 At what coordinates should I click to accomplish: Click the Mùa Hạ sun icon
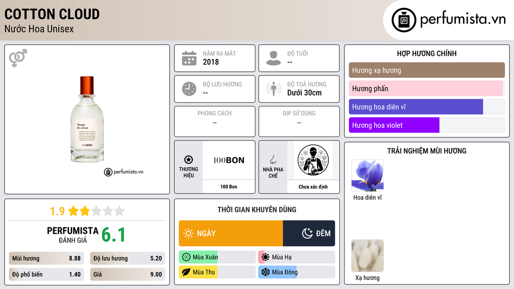(266, 257)
